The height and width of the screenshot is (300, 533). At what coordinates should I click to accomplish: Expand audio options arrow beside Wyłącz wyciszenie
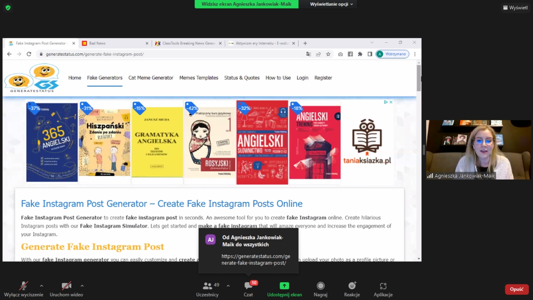point(41,286)
